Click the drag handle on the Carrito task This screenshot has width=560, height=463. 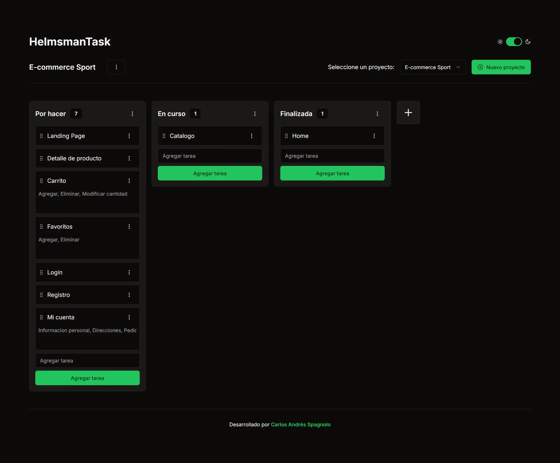tap(41, 181)
